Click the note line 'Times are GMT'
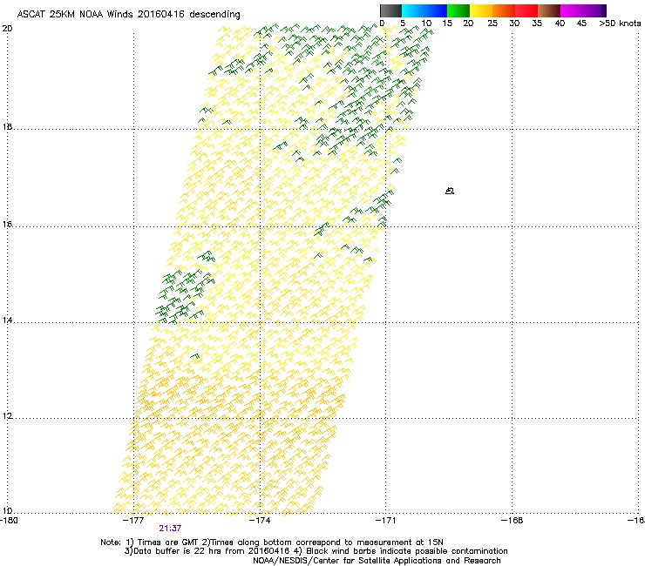The image size is (645, 566). 272,542
